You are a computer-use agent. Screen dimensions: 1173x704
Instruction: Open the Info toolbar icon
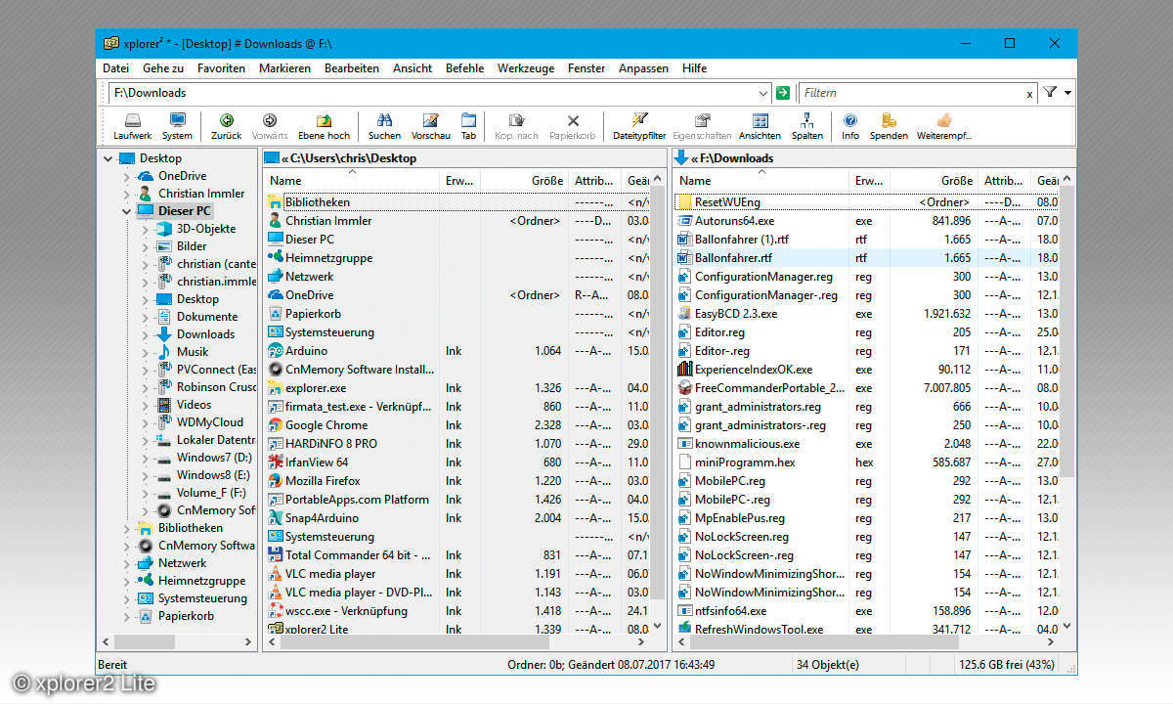click(x=850, y=126)
